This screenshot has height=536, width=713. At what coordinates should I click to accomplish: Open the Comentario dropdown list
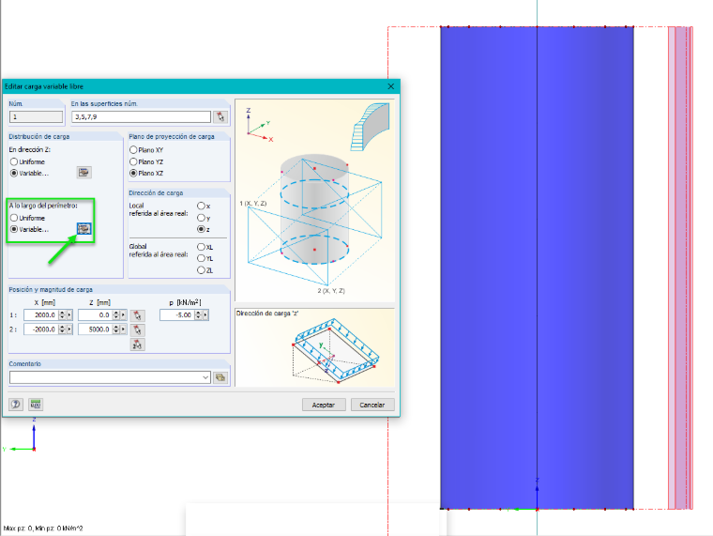[x=205, y=377]
